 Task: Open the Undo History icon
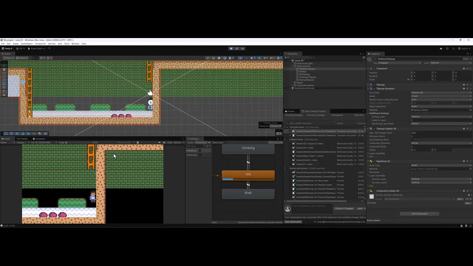click(x=447, y=48)
